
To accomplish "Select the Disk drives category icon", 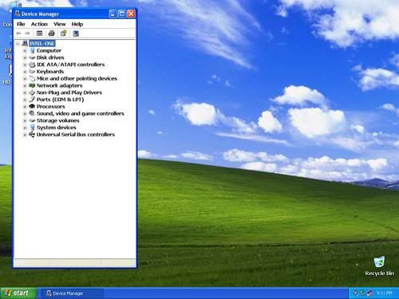I will click(32, 57).
